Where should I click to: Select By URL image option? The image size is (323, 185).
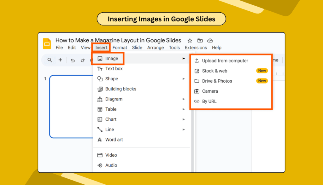click(x=209, y=101)
